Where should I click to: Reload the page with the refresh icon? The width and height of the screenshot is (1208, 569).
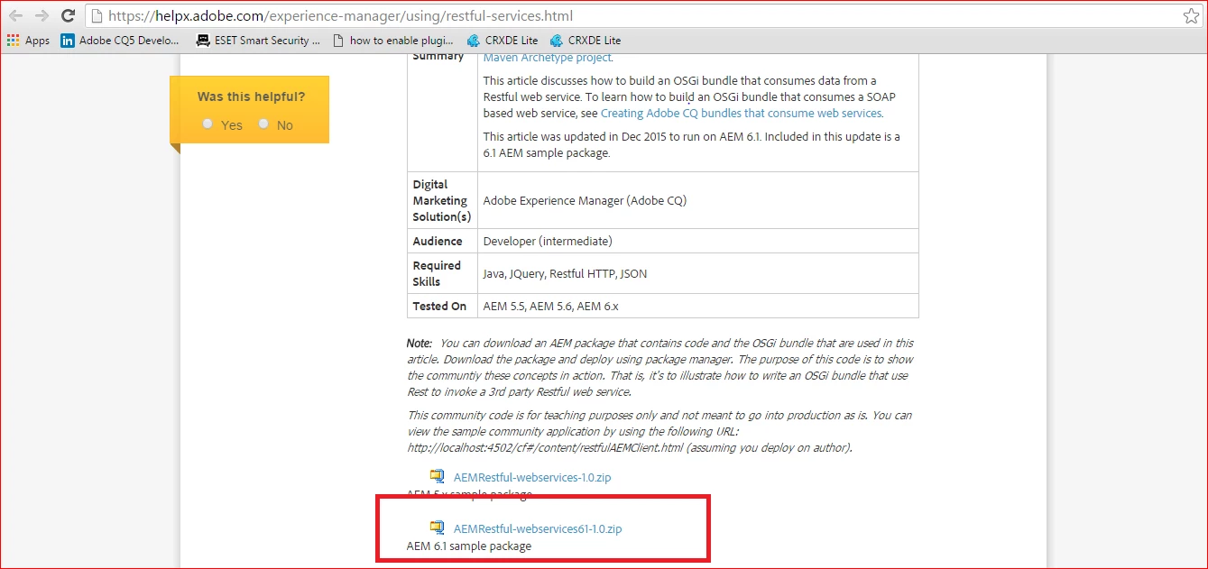[68, 16]
